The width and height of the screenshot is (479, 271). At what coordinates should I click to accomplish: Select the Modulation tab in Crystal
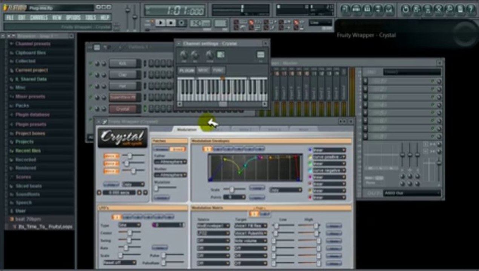tap(187, 129)
